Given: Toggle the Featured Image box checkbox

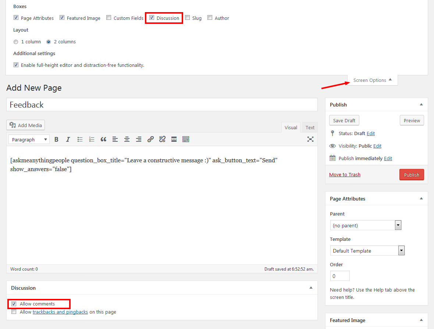Looking at the screenshot, I should [x=62, y=18].
